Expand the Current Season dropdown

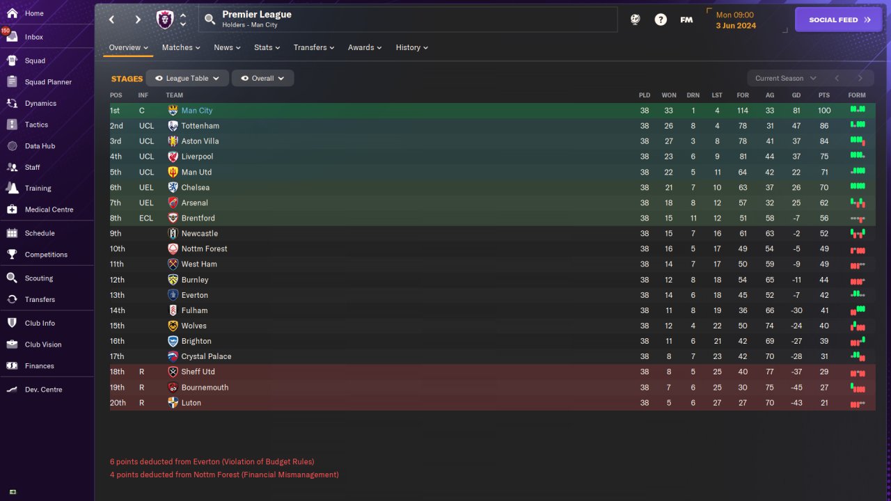point(785,79)
